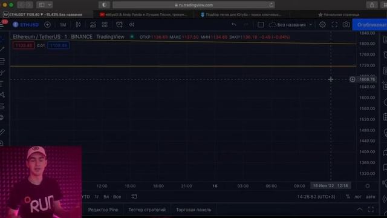The width and height of the screenshot is (387, 218).
Task: Click Safari privacy shield icon
Action: click(x=105, y=5)
